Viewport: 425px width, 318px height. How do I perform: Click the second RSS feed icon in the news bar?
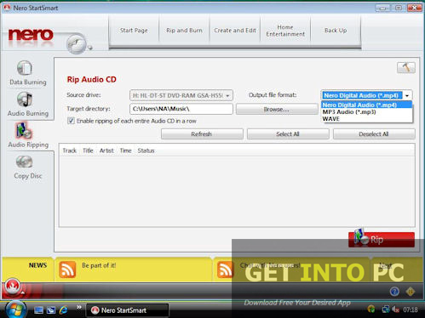[x=225, y=270]
